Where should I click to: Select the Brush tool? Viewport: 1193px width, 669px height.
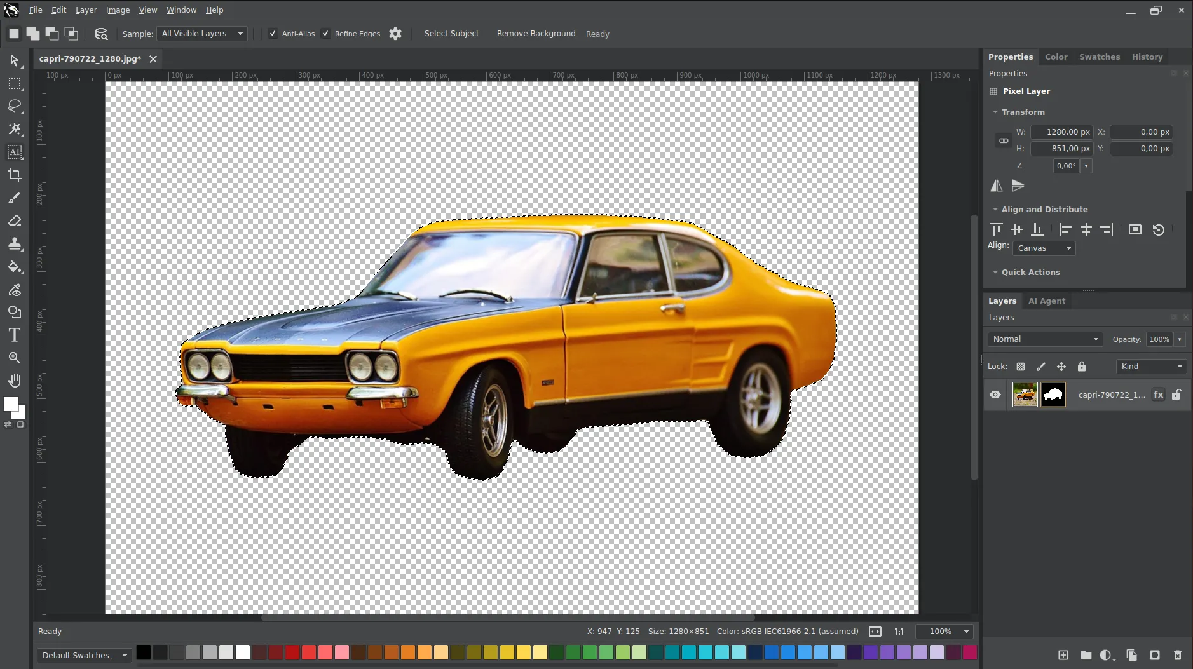pyautogui.click(x=15, y=198)
